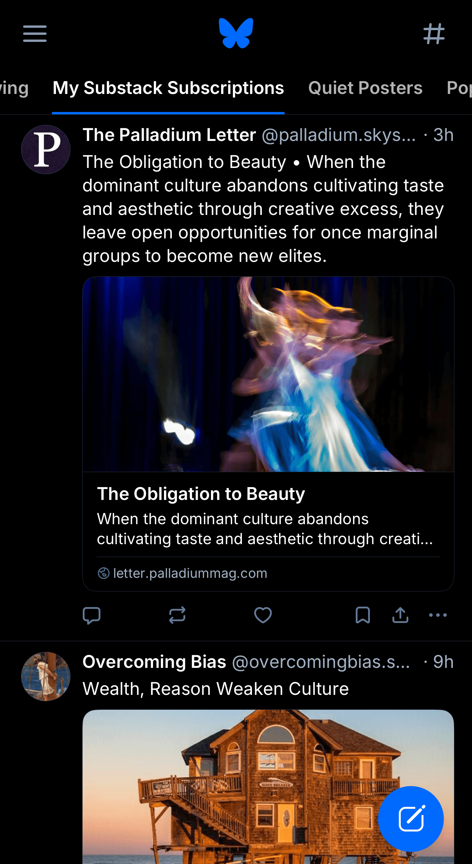This screenshot has height=864, width=472.
Task: Bookmark The Palladium Letter post
Action: pos(363,615)
